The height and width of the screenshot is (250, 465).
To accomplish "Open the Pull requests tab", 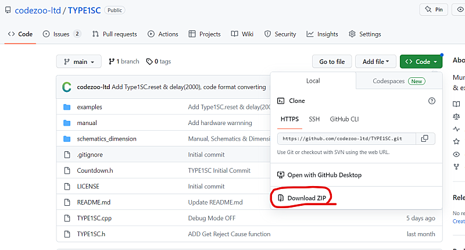I will click(x=115, y=34).
